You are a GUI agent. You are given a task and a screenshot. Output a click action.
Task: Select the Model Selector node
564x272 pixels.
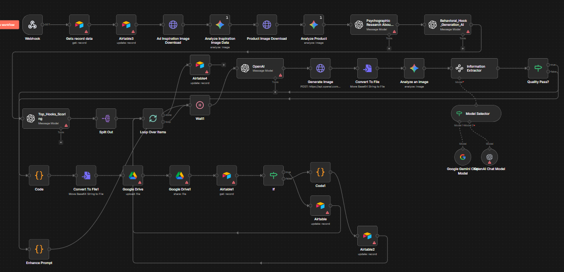pos(476,113)
